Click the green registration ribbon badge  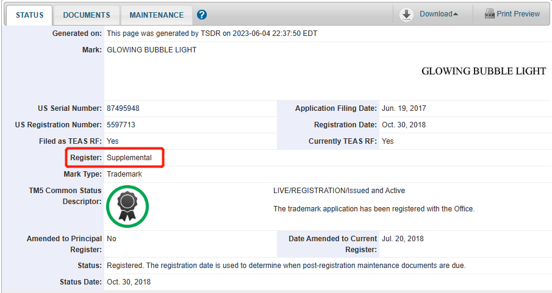point(127,207)
